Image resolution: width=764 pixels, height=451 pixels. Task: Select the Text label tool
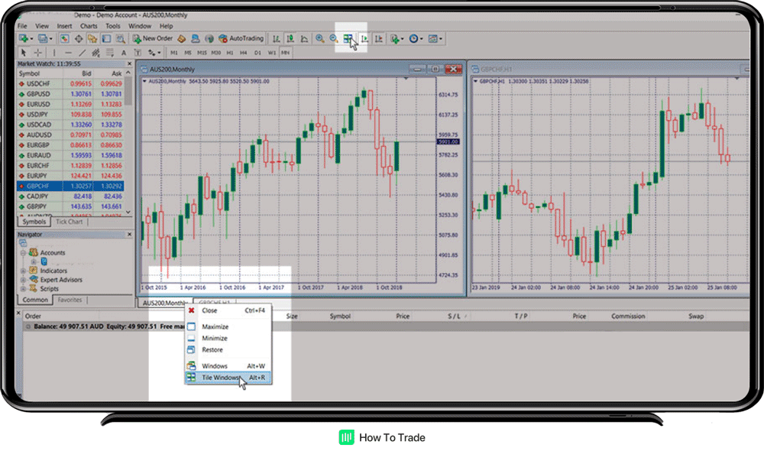(x=123, y=52)
